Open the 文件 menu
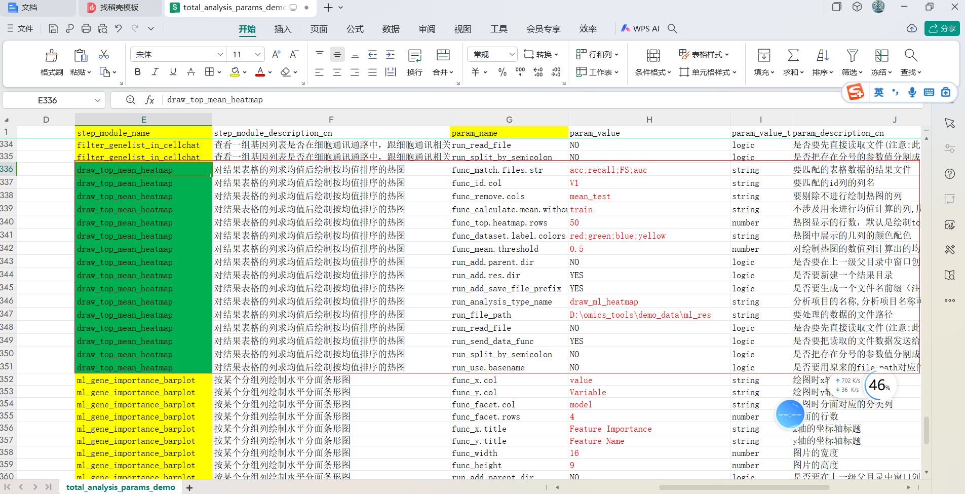The image size is (965, 494). click(20, 29)
